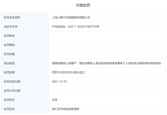The height and width of the screenshot is (115, 167).
Task: Click company name 上海小鹏汽车销售服务有限公司
Action: coord(71,17)
